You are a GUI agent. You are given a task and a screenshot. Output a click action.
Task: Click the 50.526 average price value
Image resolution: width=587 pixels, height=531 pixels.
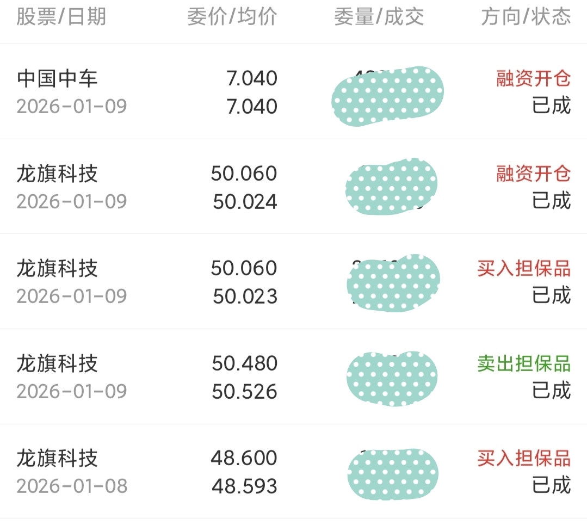244,392
